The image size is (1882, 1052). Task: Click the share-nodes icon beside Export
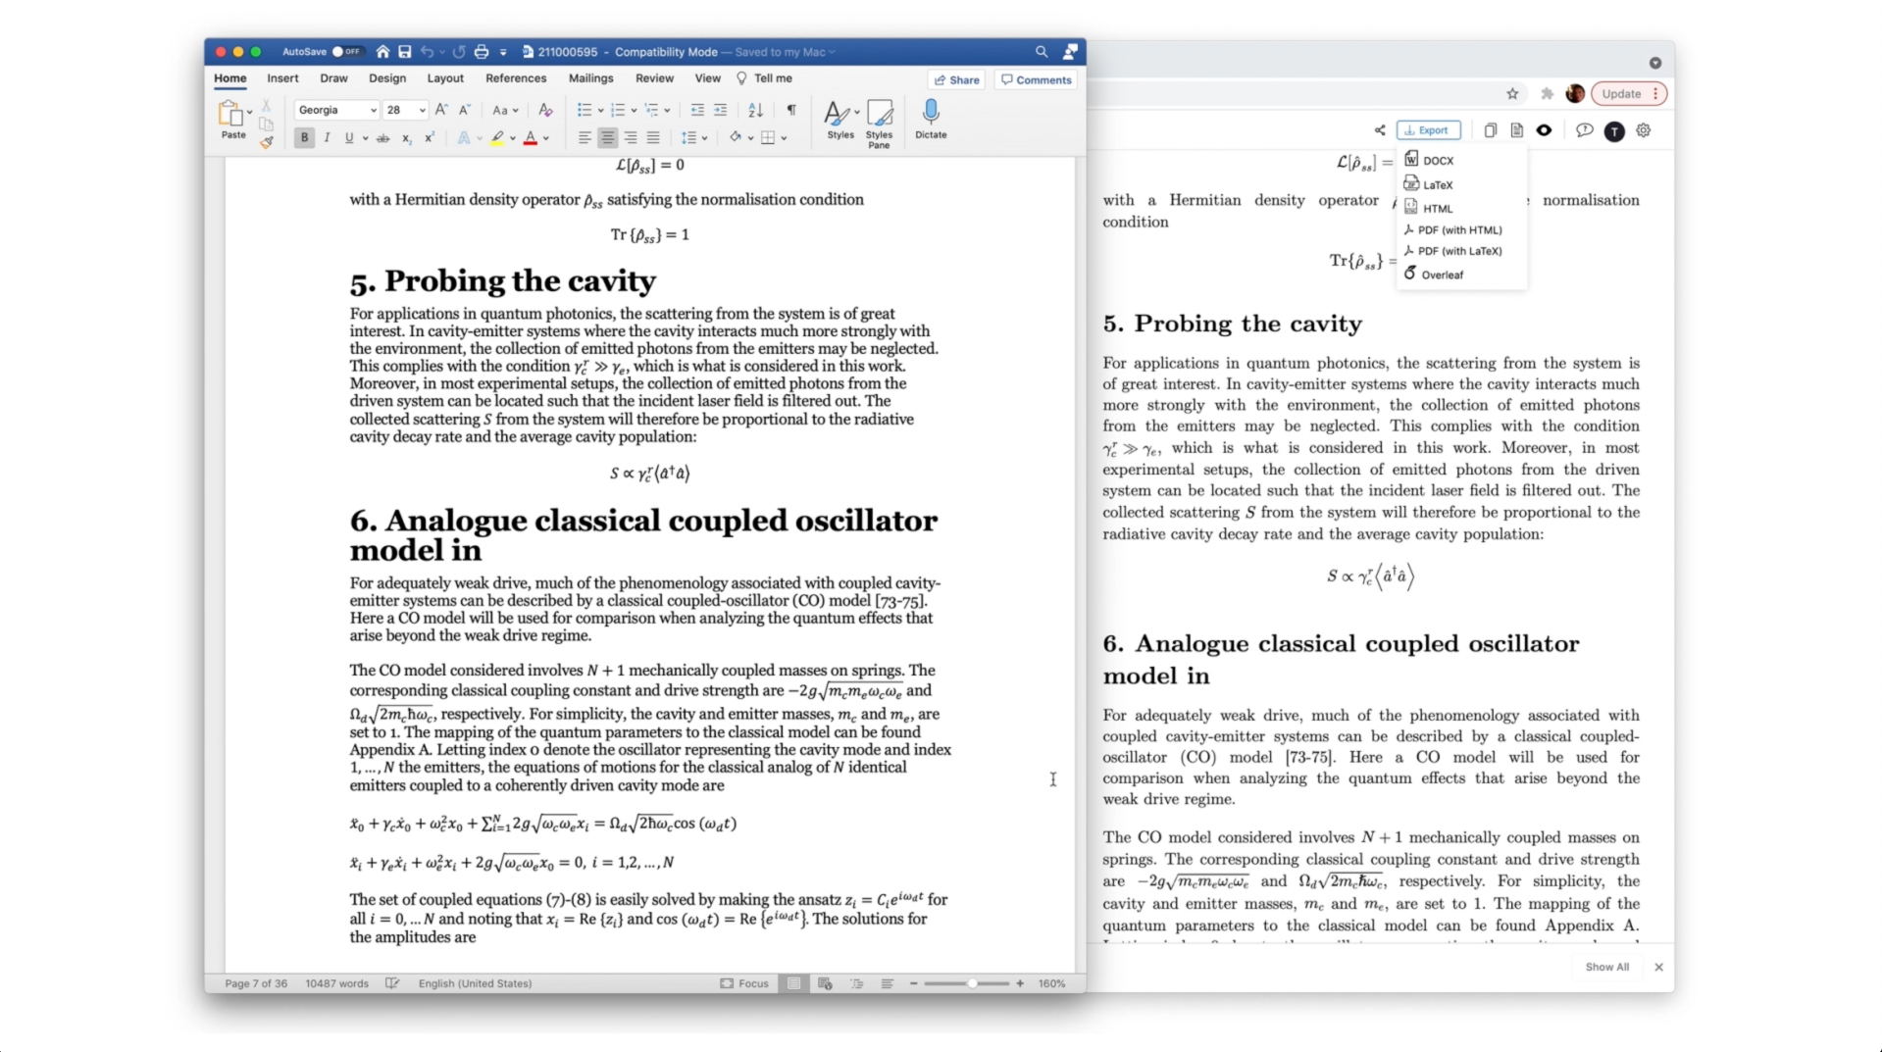click(1380, 130)
